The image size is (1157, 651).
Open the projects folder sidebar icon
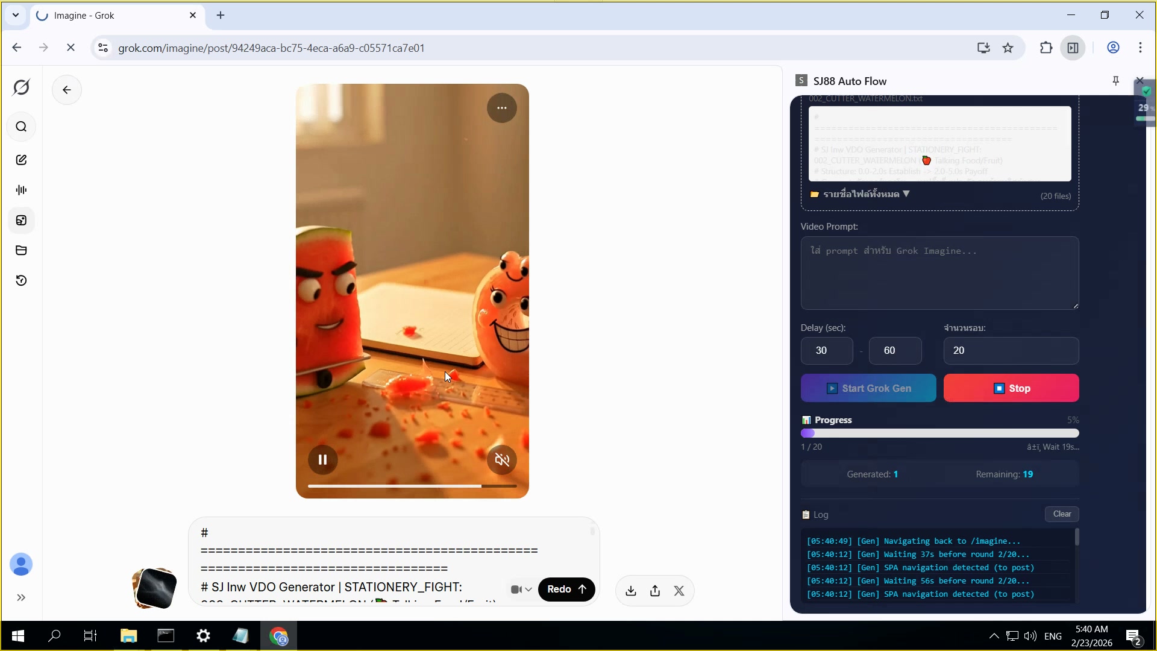tap(21, 250)
